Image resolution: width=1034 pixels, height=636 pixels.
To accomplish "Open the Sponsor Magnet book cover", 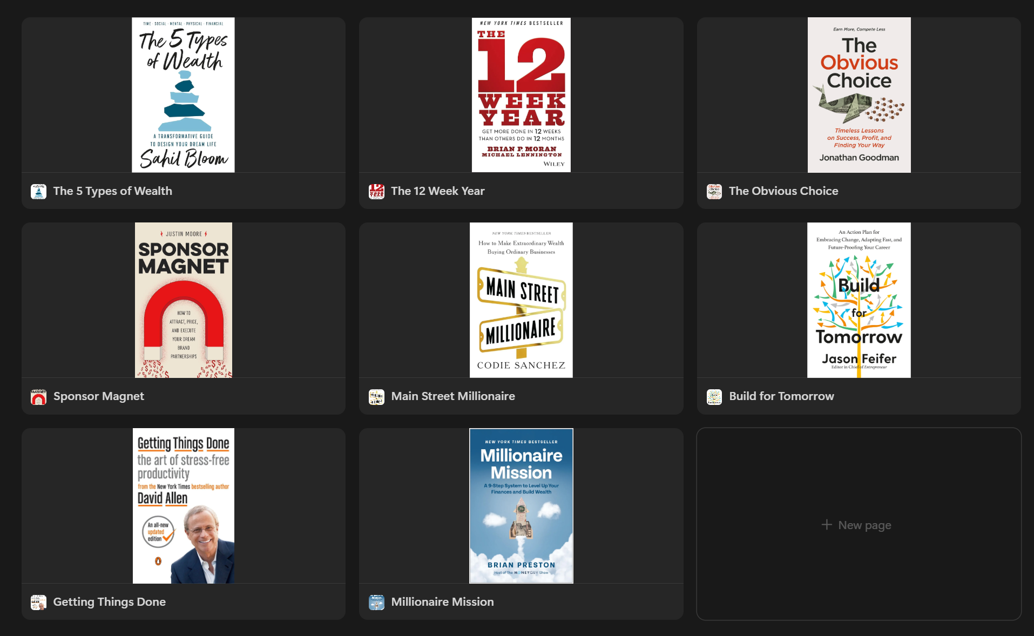I will (x=184, y=300).
